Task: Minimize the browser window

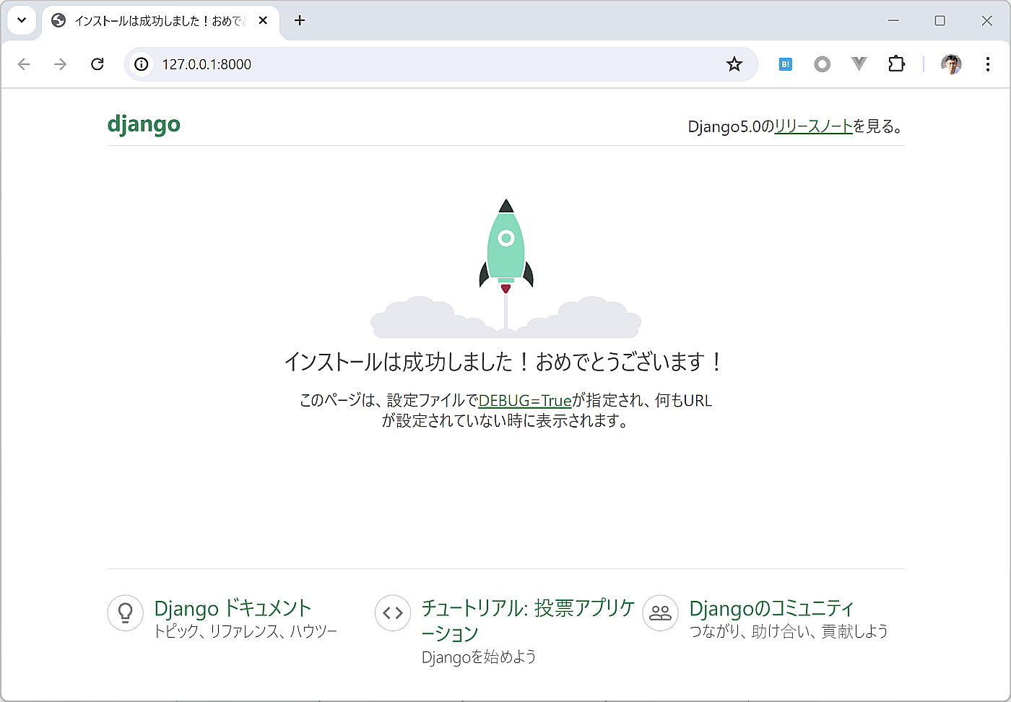Action: [893, 20]
